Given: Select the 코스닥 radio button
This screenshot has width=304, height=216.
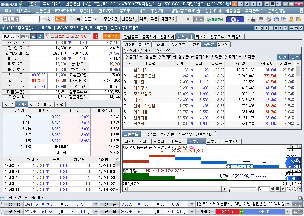Looking at the screenshot, I should (159, 50).
